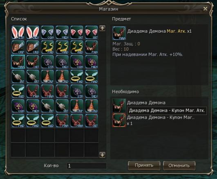Confirm purchase with the Принять button
The height and width of the screenshot is (179, 217).
144,165
